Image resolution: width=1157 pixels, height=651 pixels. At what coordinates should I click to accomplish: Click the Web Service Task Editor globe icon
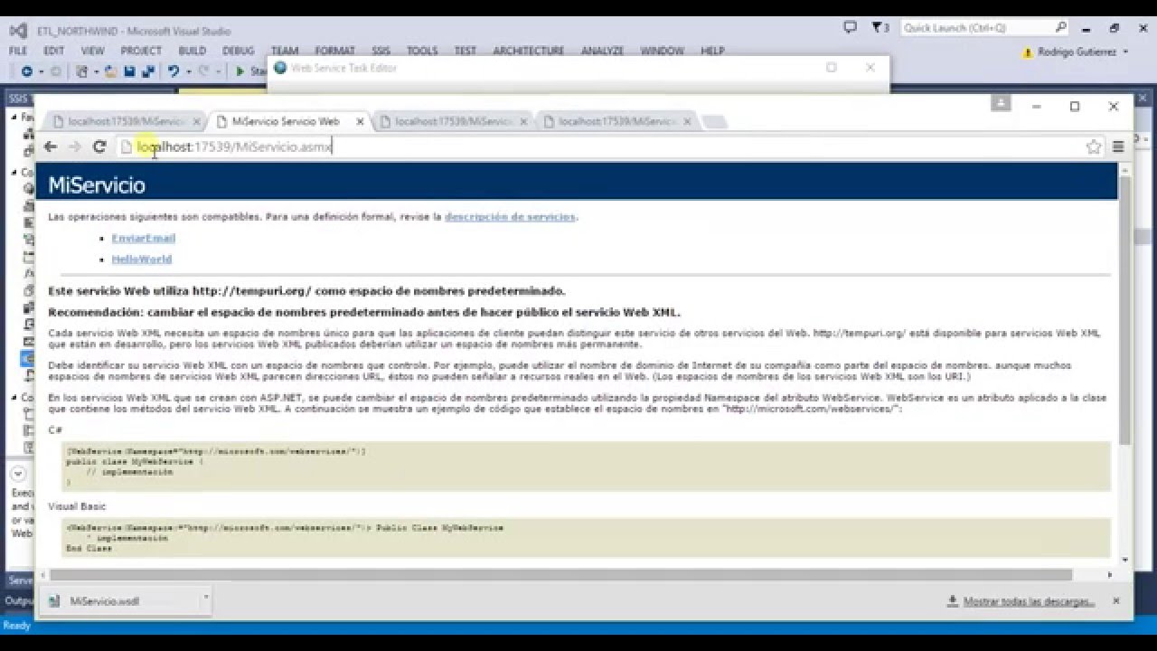click(280, 68)
